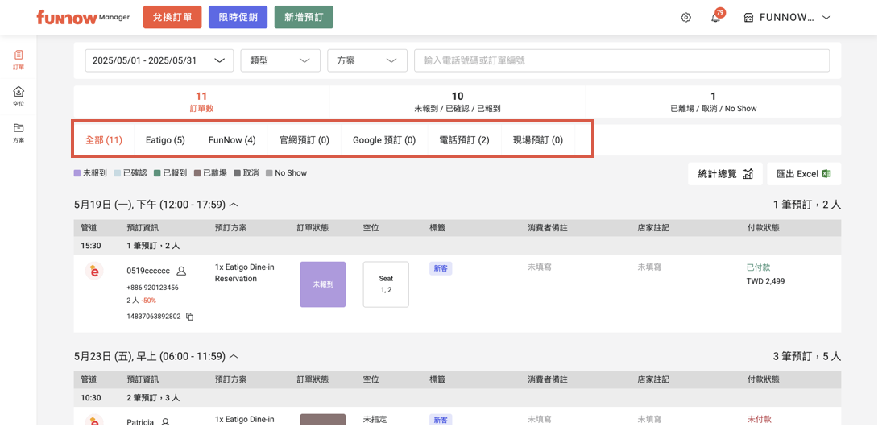Collapse the 5月23日 morning section

[x=234, y=356]
